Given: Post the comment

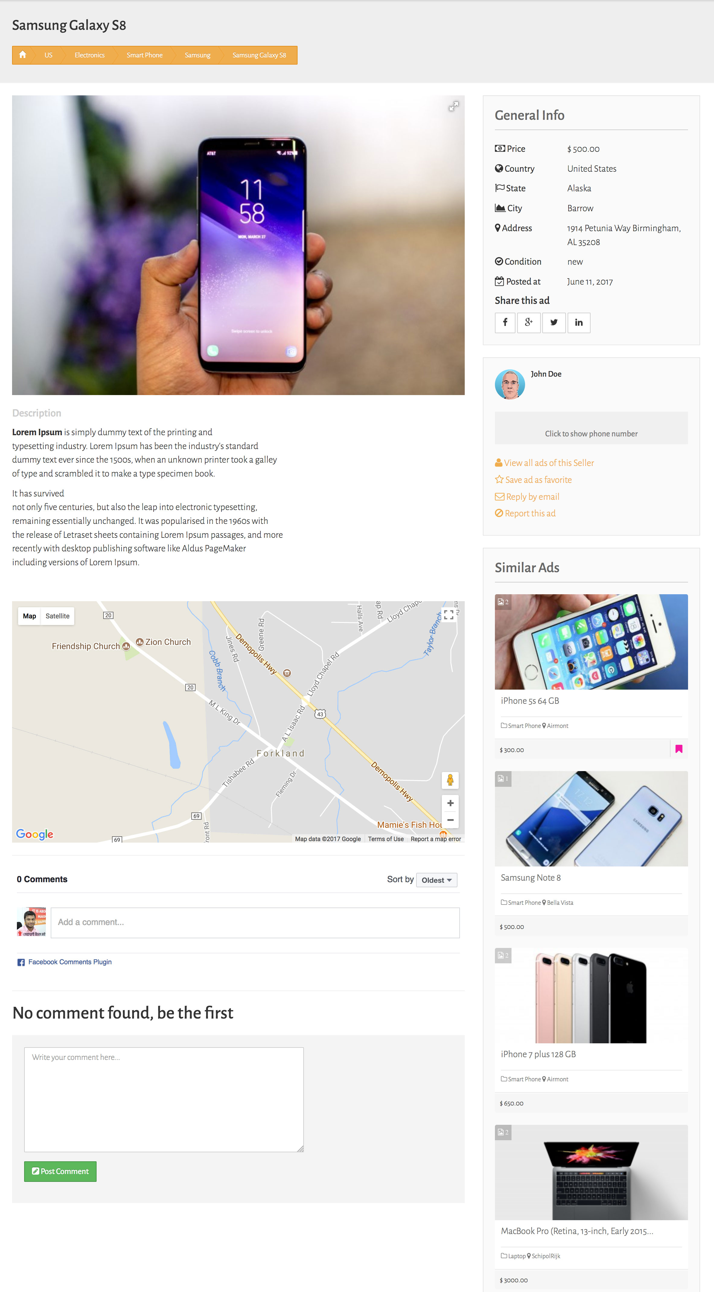Looking at the screenshot, I should coord(60,1171).
